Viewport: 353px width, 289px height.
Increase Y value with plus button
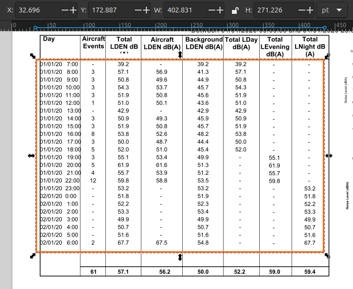click(x=147, y=10)
